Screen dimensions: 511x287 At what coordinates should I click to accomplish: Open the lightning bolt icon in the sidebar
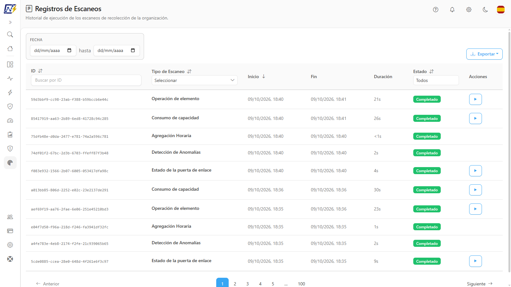10,92
